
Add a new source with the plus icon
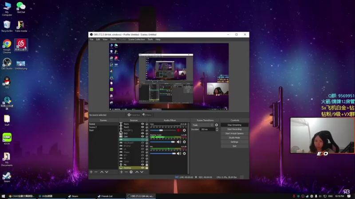point(121,172)
